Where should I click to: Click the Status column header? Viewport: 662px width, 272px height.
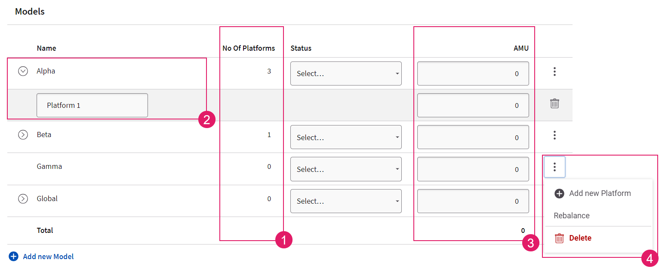tap(301, 48)
